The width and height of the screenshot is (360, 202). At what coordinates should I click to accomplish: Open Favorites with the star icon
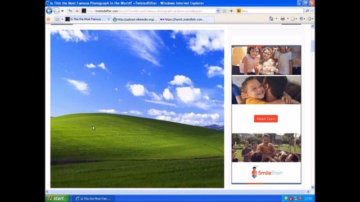[48, 19]
